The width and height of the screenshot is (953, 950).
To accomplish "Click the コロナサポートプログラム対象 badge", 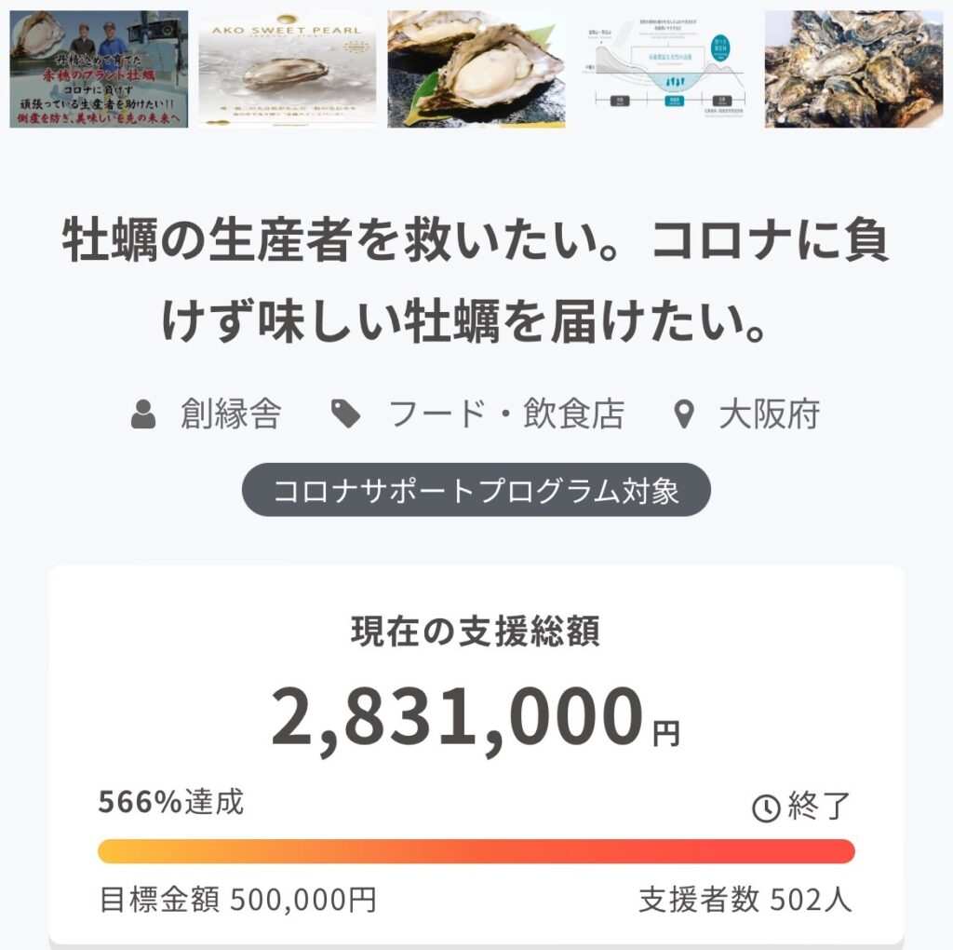I will pyautogui.click(x=476, y=490).
